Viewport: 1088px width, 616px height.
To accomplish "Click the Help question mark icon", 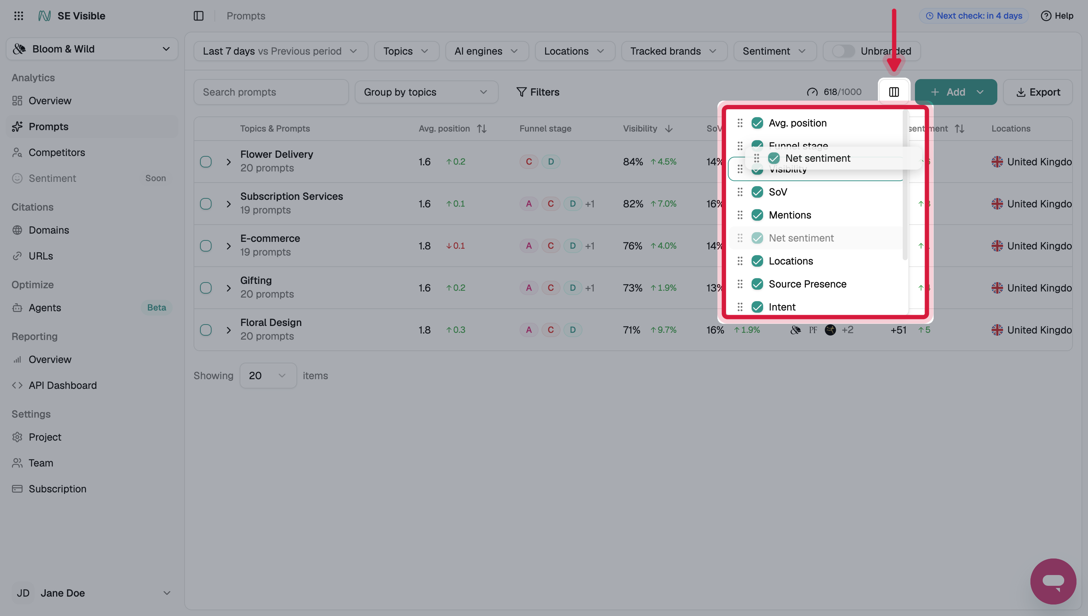I will point(1046,16).
